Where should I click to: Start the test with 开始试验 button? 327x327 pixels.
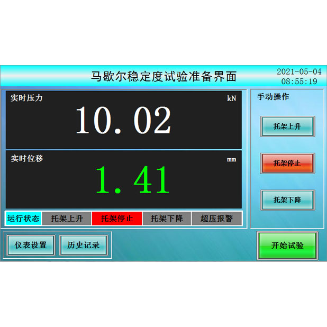tap(287, 246)
